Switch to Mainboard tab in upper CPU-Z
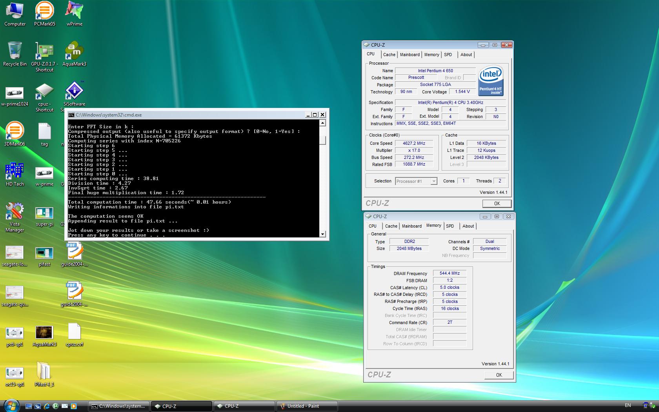Viewport: 659px width, 412px height. pos(410,55)
